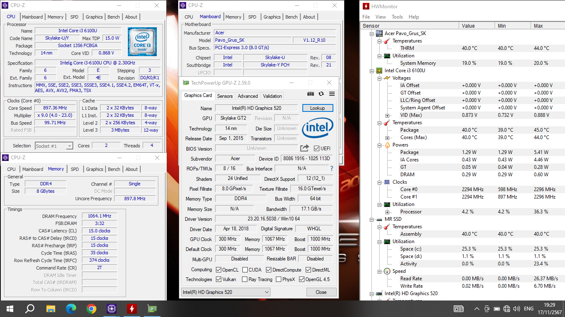Image resolution: width=565 pixels, height=317 pixels.
Task: Open the View menu in HWMonitor
Action: click(381, 17)
